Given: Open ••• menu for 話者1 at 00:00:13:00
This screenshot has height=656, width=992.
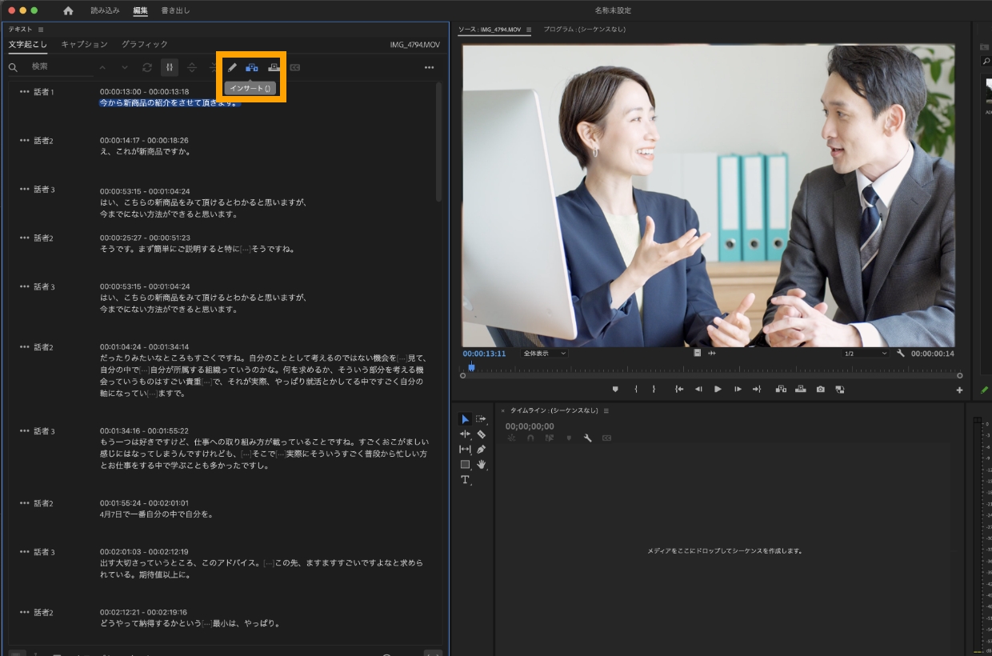Looking at the screenshot, I should (24, 92).
